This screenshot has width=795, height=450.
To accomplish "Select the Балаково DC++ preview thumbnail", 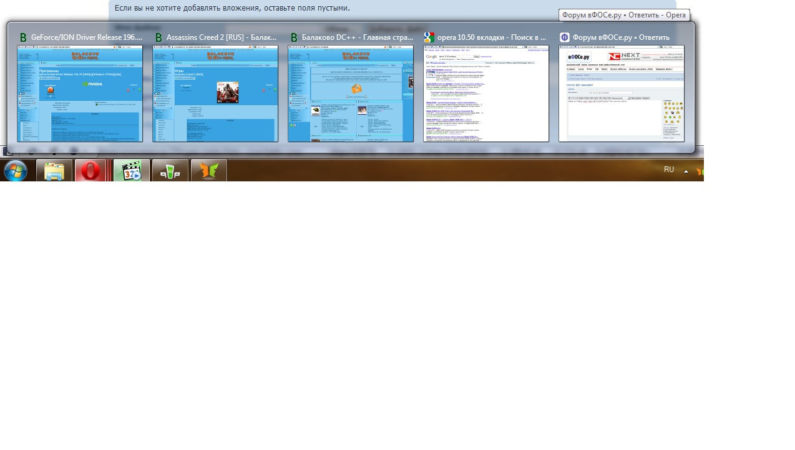I will pos(351,93).
